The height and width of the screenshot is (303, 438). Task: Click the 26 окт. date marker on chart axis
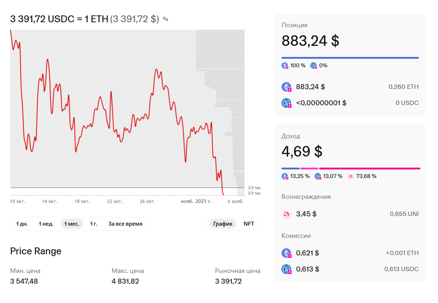(147, 201)
